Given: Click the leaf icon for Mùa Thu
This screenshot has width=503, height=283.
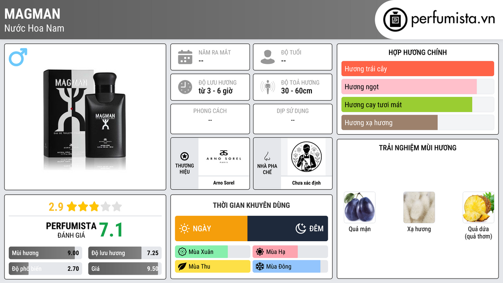Looking at the screenshot, I should click(x=182, y=267).
